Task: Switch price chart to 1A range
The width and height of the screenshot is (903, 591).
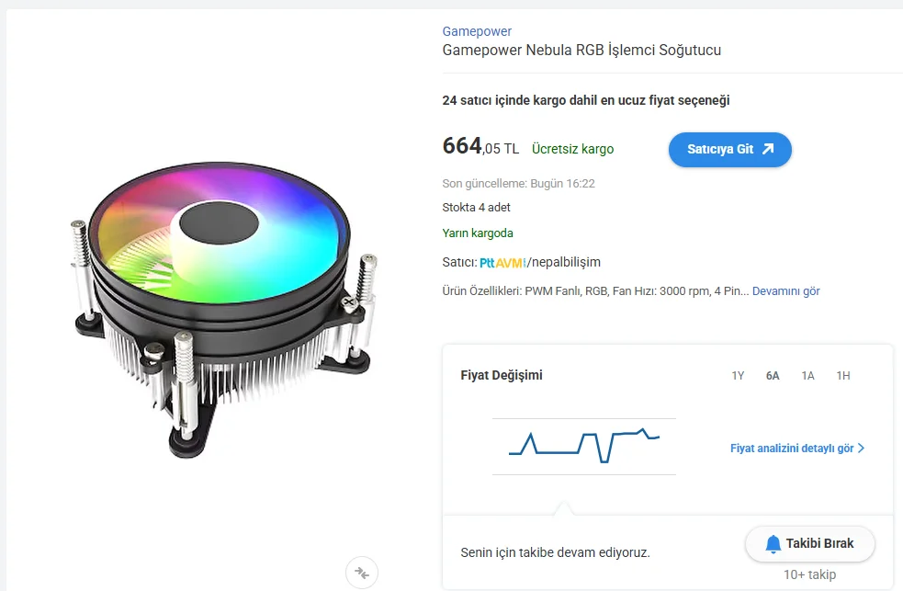Action: [x=807, y=376]
